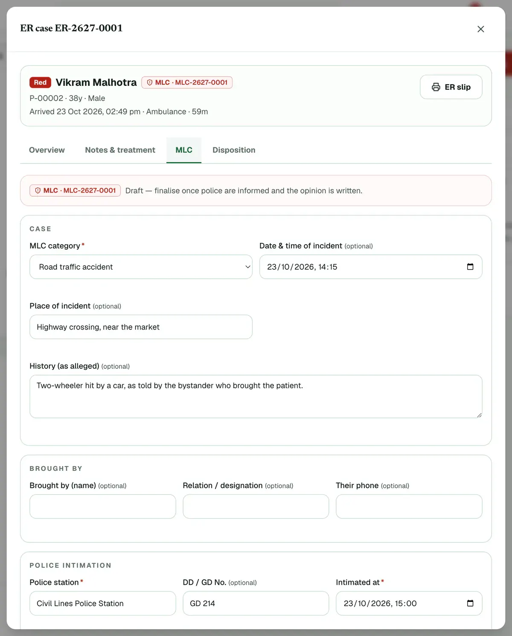Select the MLC tab

(x=184, y=150)
